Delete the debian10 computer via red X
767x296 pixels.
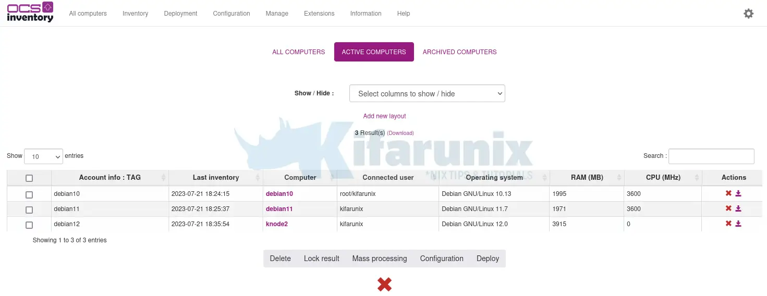click(x=728, y=193)
